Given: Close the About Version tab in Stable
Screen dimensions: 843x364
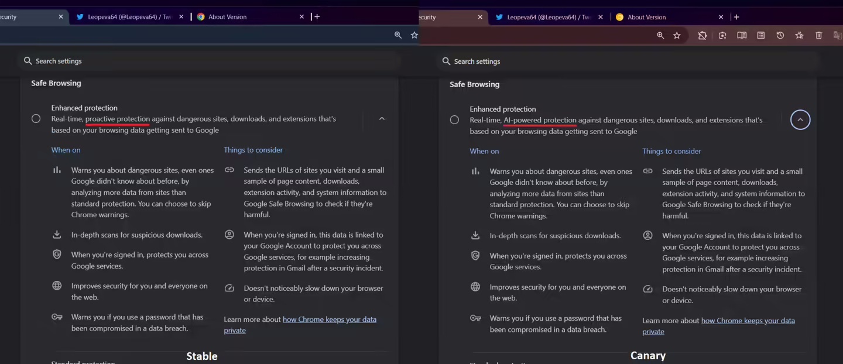Looking at the screenshot, I should click(302, 17).
